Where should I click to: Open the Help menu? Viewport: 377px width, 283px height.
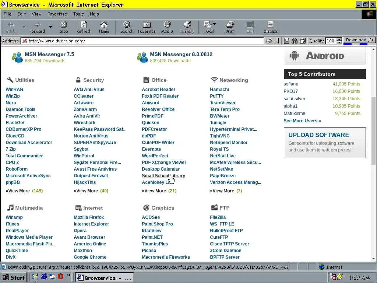point(94,14)
